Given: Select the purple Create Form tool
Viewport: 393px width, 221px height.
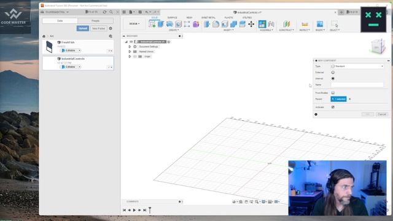Looking at the screenshot, I should coord(196,24).
